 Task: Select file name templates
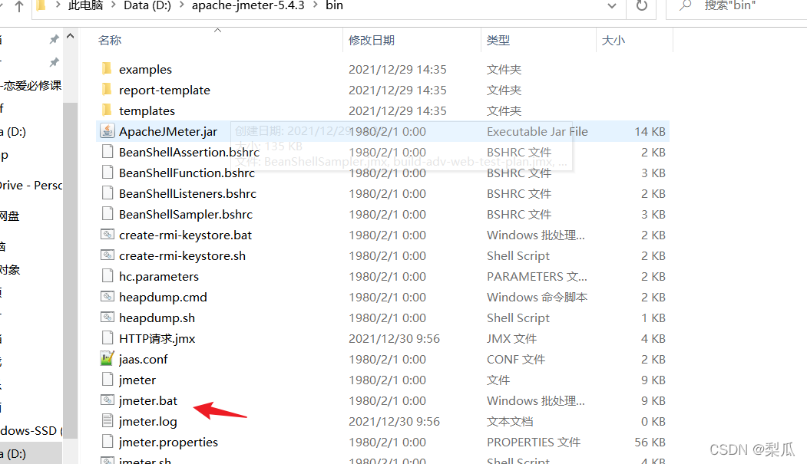point(147,111)
